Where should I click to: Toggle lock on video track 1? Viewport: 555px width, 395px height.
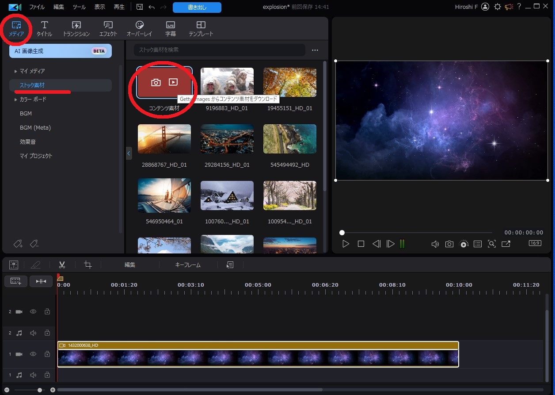point(47,354)
